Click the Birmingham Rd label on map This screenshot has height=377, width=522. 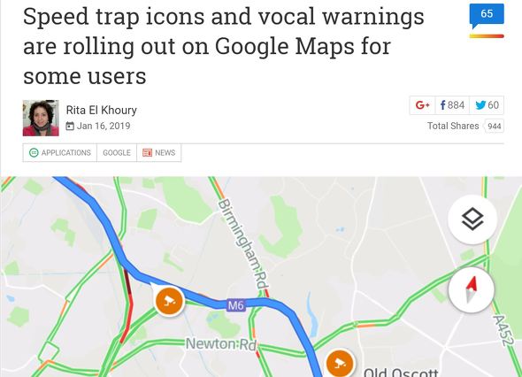244,245
